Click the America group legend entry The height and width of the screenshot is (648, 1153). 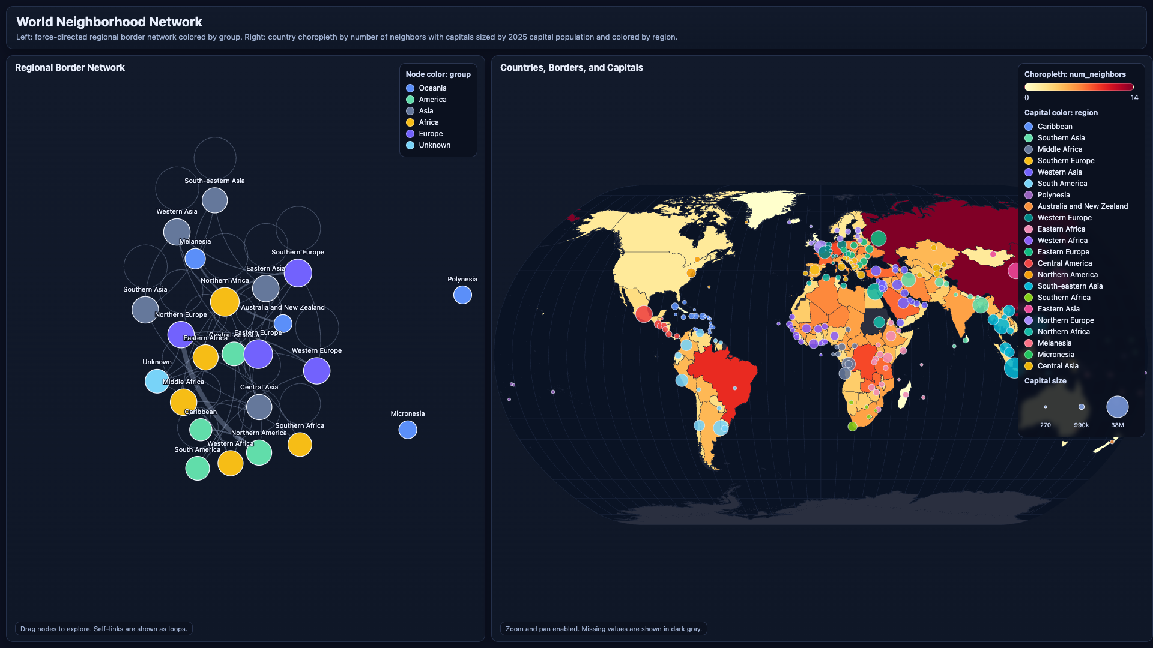coord(426,100)
